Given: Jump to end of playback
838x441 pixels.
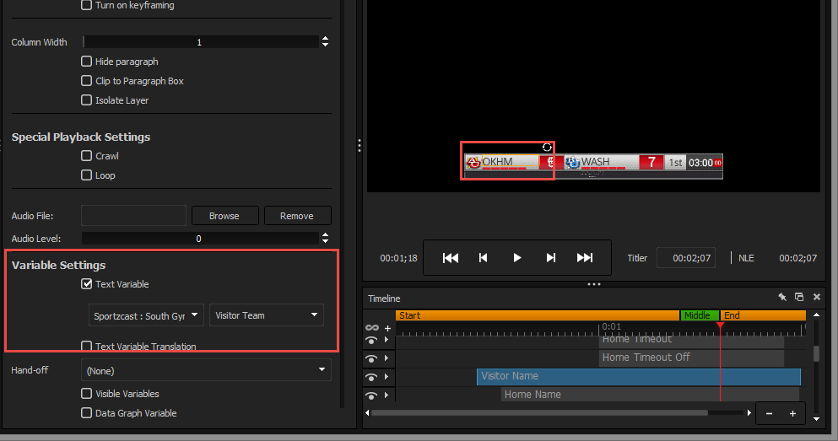Looking at the screenshot, I should (584, 258).
